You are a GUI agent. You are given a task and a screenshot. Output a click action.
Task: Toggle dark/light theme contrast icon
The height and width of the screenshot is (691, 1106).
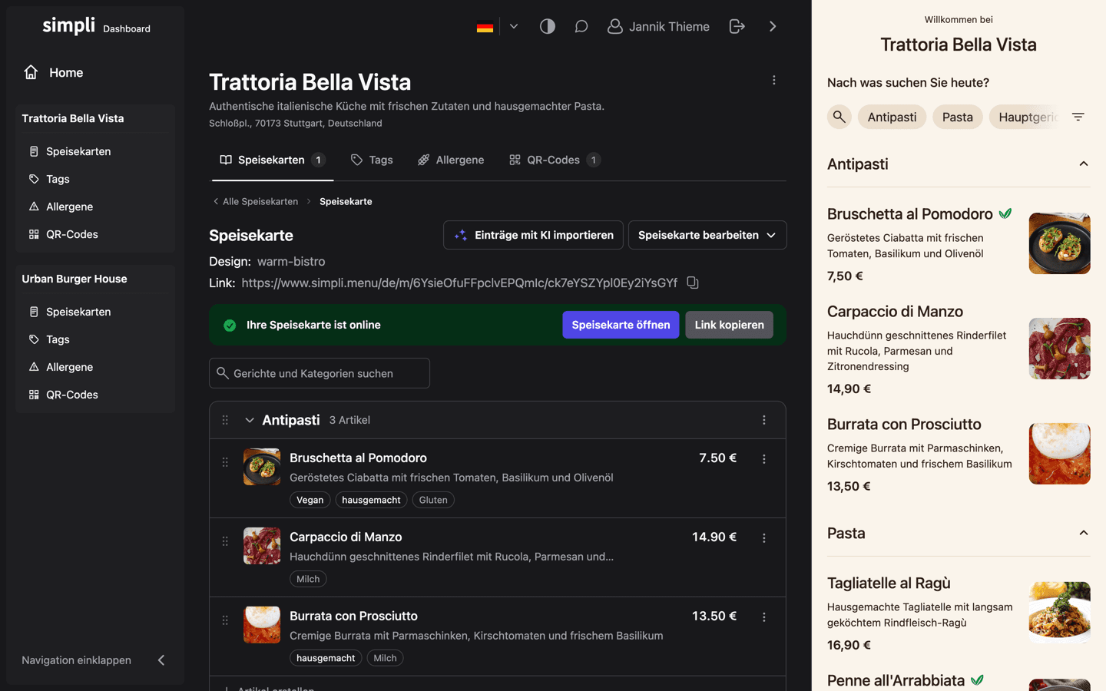pos(547,26)
